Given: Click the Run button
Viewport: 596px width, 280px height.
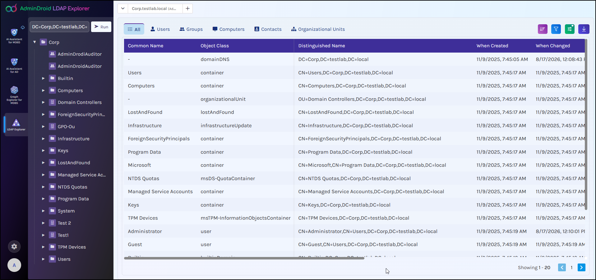Looking at the screenshot, I should 101,27.
